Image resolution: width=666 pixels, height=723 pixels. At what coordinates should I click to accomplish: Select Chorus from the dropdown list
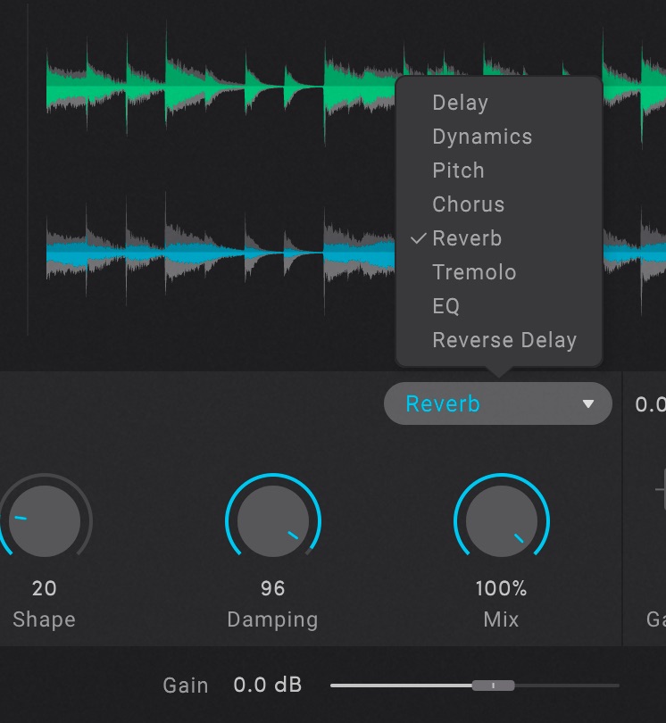tap(468, 204)
